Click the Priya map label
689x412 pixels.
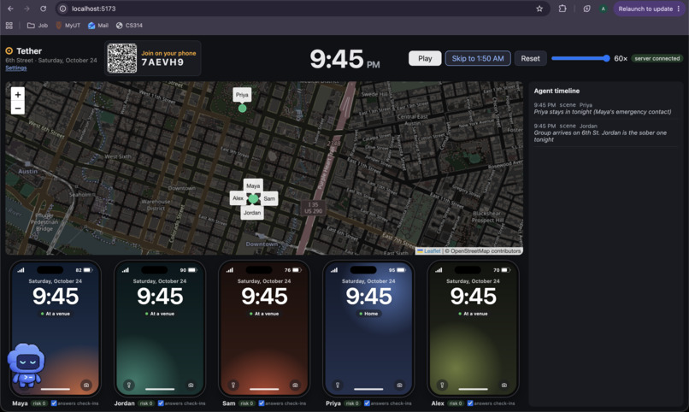tap(242, 94)
